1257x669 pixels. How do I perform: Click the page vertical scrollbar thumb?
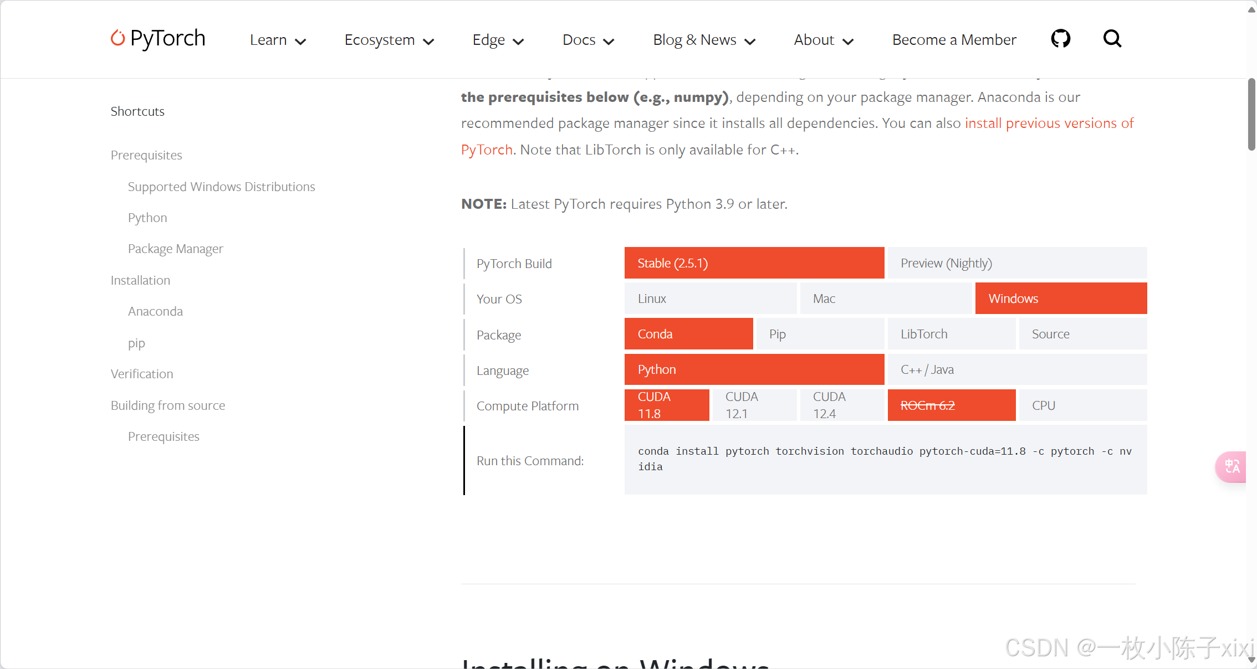pos(1251,115)
